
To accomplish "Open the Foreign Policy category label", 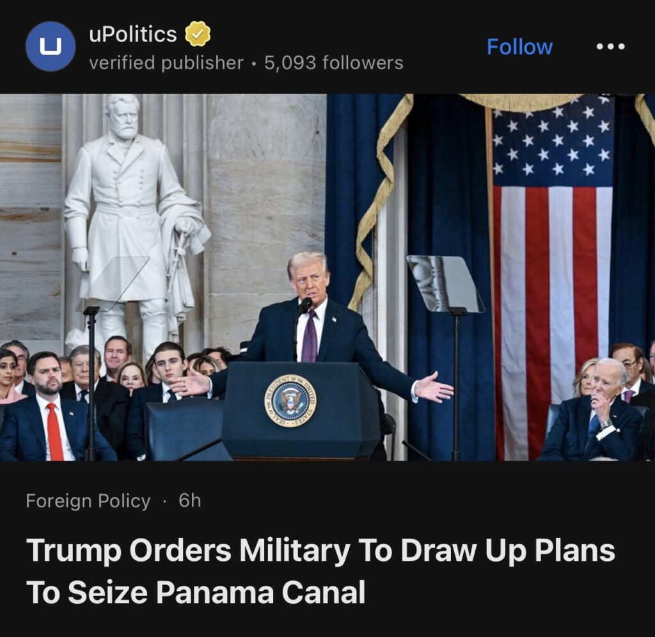I will pyautogui.click(x=88, y=501).
